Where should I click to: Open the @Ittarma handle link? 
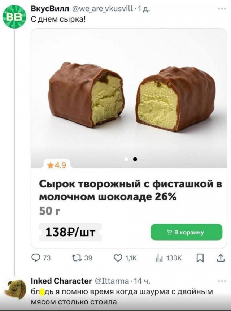point(111,281)
